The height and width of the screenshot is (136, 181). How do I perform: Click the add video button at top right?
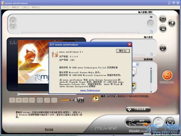tap(163, 19)
